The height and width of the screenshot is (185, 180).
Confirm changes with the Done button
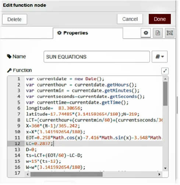pyautogui.click(x=160, y=19)
